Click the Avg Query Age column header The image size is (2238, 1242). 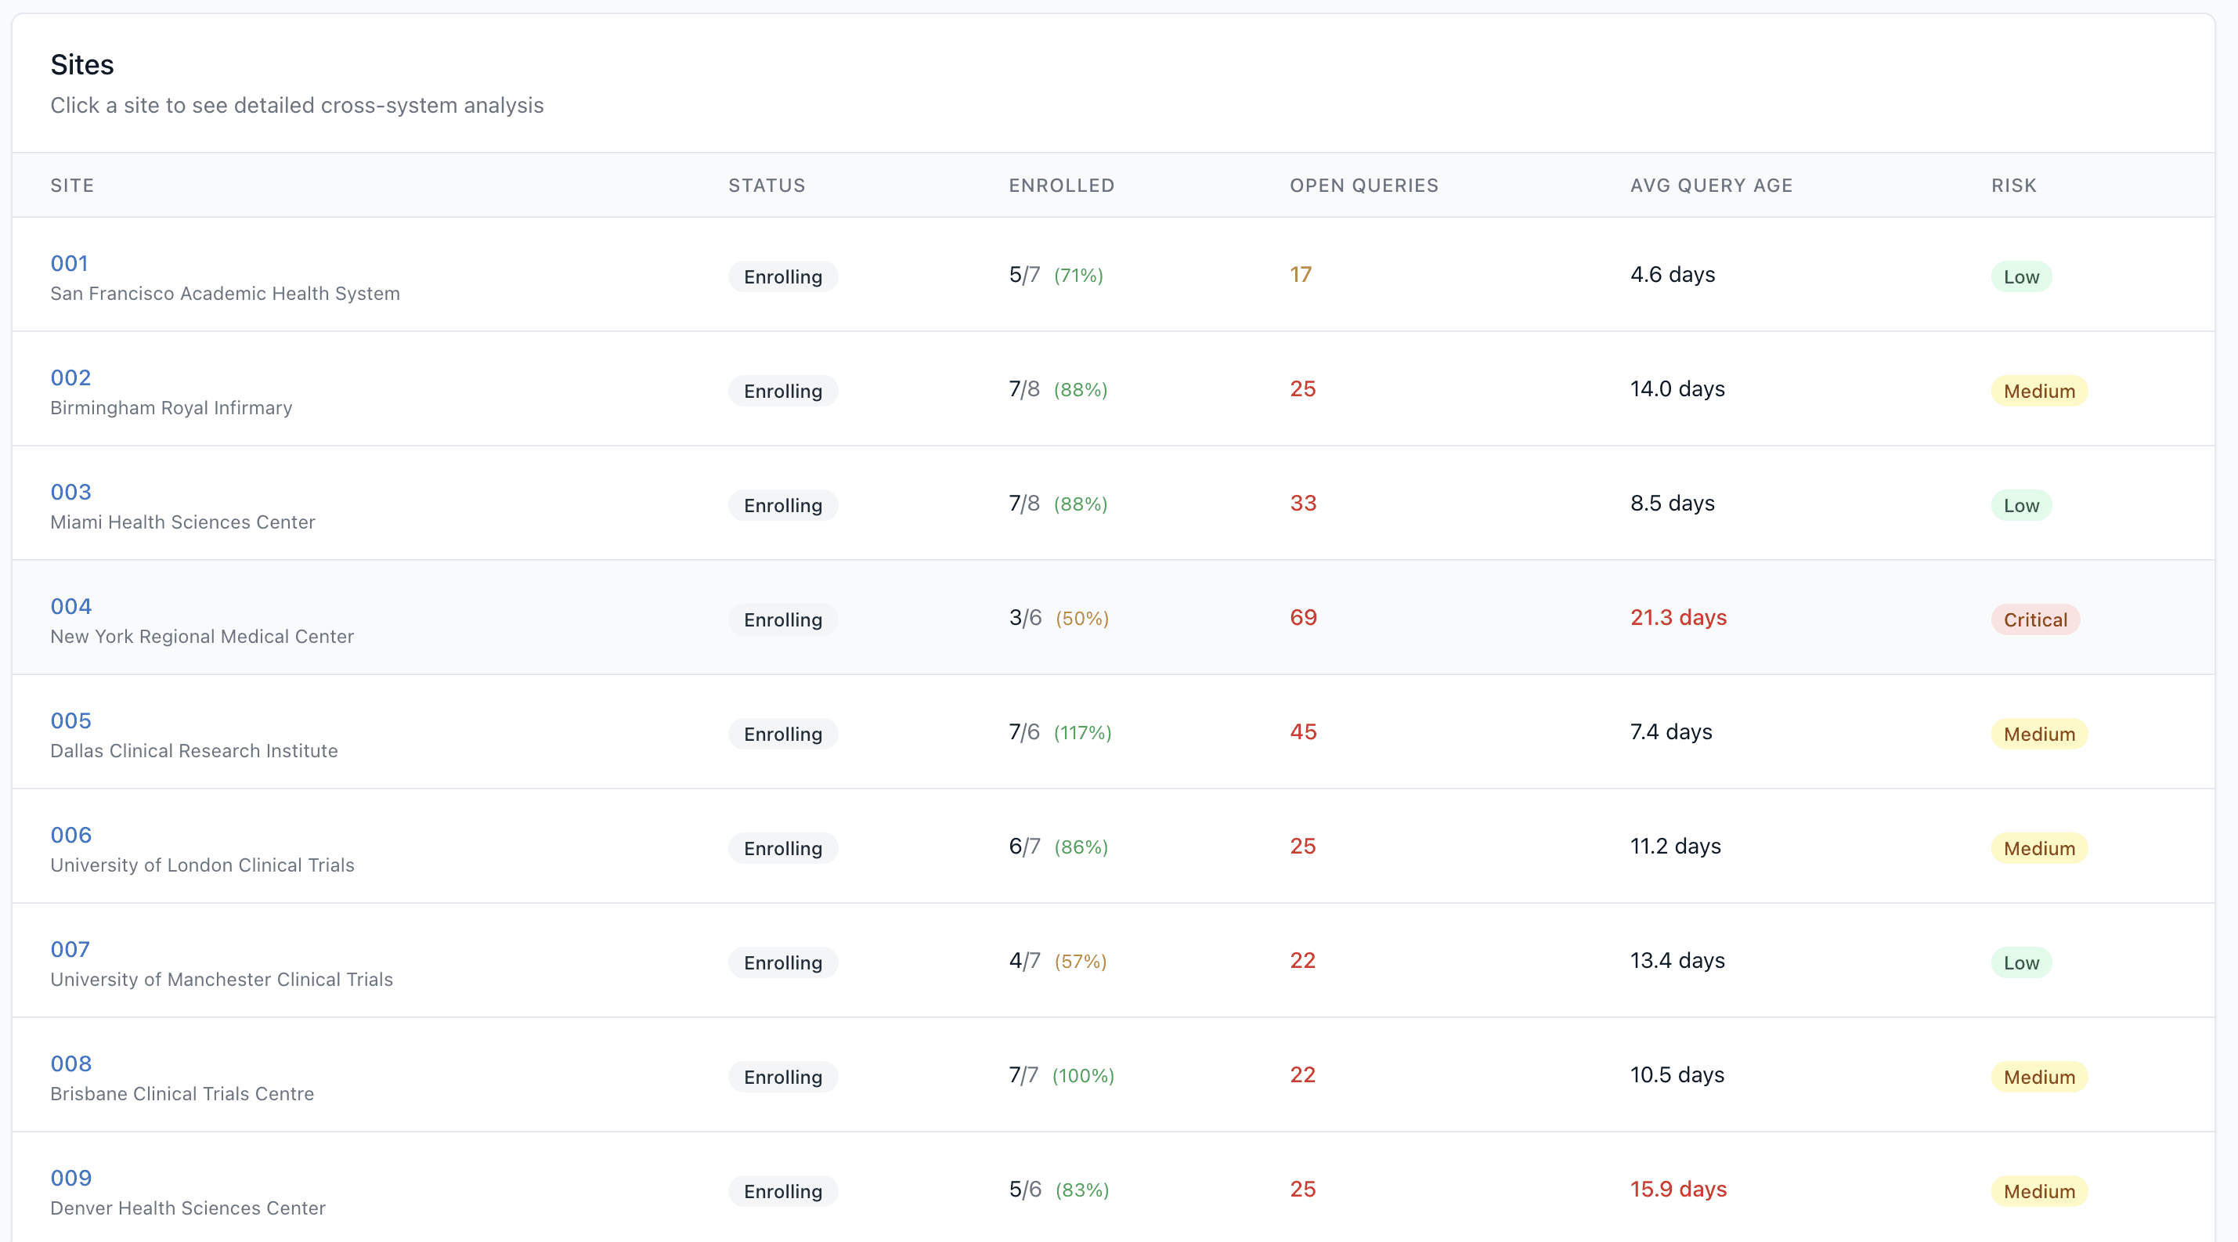[x=1711, y=186]
